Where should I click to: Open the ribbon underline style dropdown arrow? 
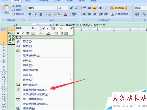coord(44,14)
